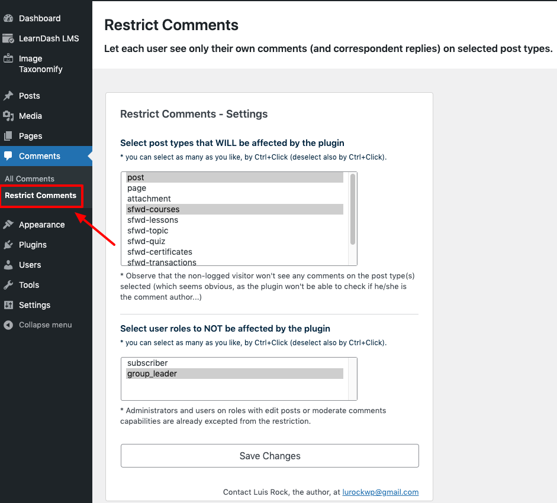Click the LearnDash LMS sidebar icon
The image size is (557, 503).
tap(8, 38)
